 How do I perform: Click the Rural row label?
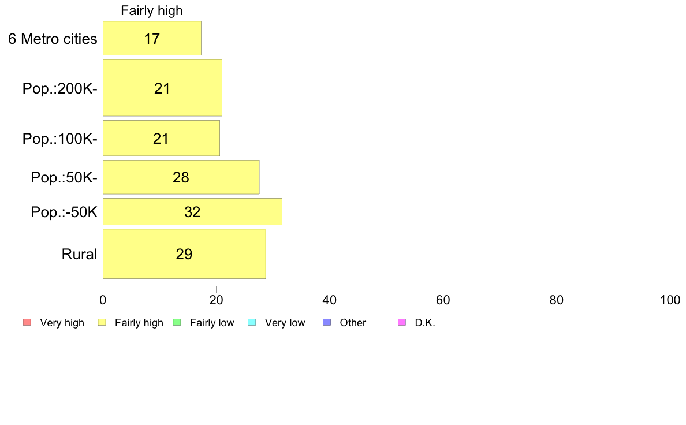coord(79,254)
